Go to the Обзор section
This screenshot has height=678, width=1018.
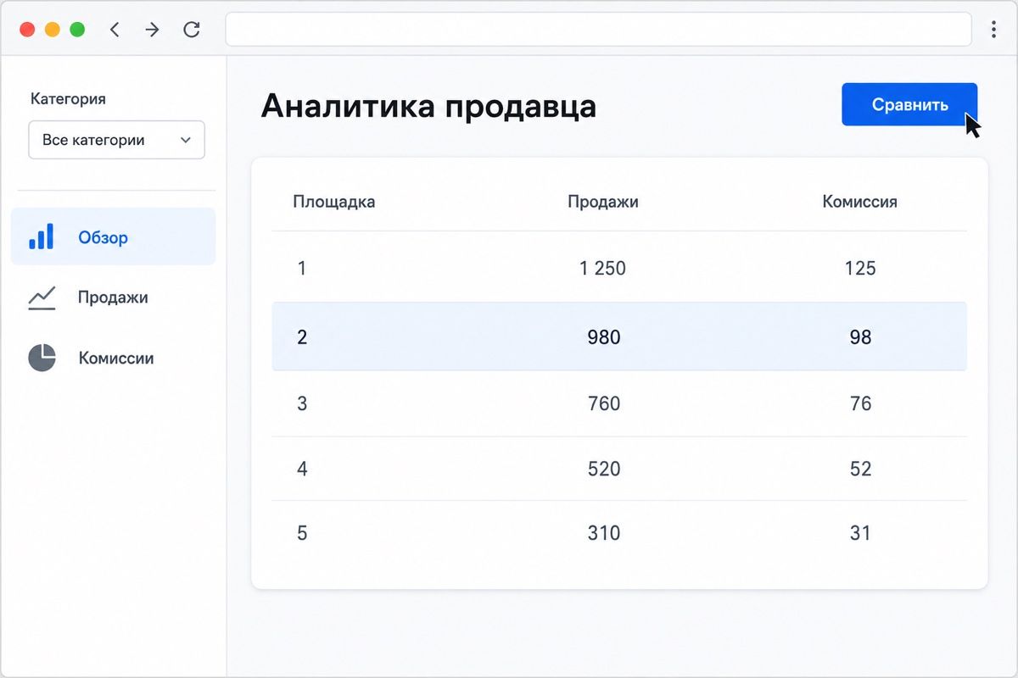[x=113, y=236]
